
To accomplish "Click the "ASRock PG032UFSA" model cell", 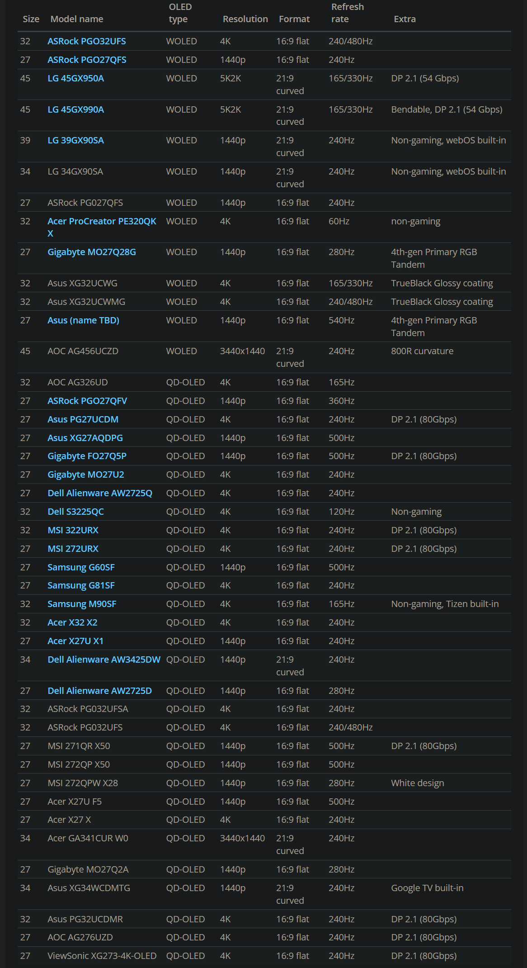I will [88, 709].
